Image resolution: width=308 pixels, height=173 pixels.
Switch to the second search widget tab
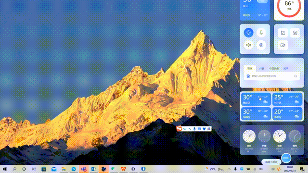[262, 68]
